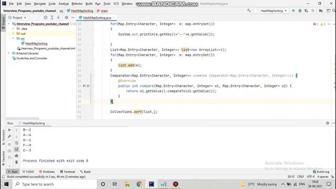Click the HashMapSorting breadcrumb in navigation bar
Image resolution: width=336 pixels, height=189 pixels.
[80, 10]
